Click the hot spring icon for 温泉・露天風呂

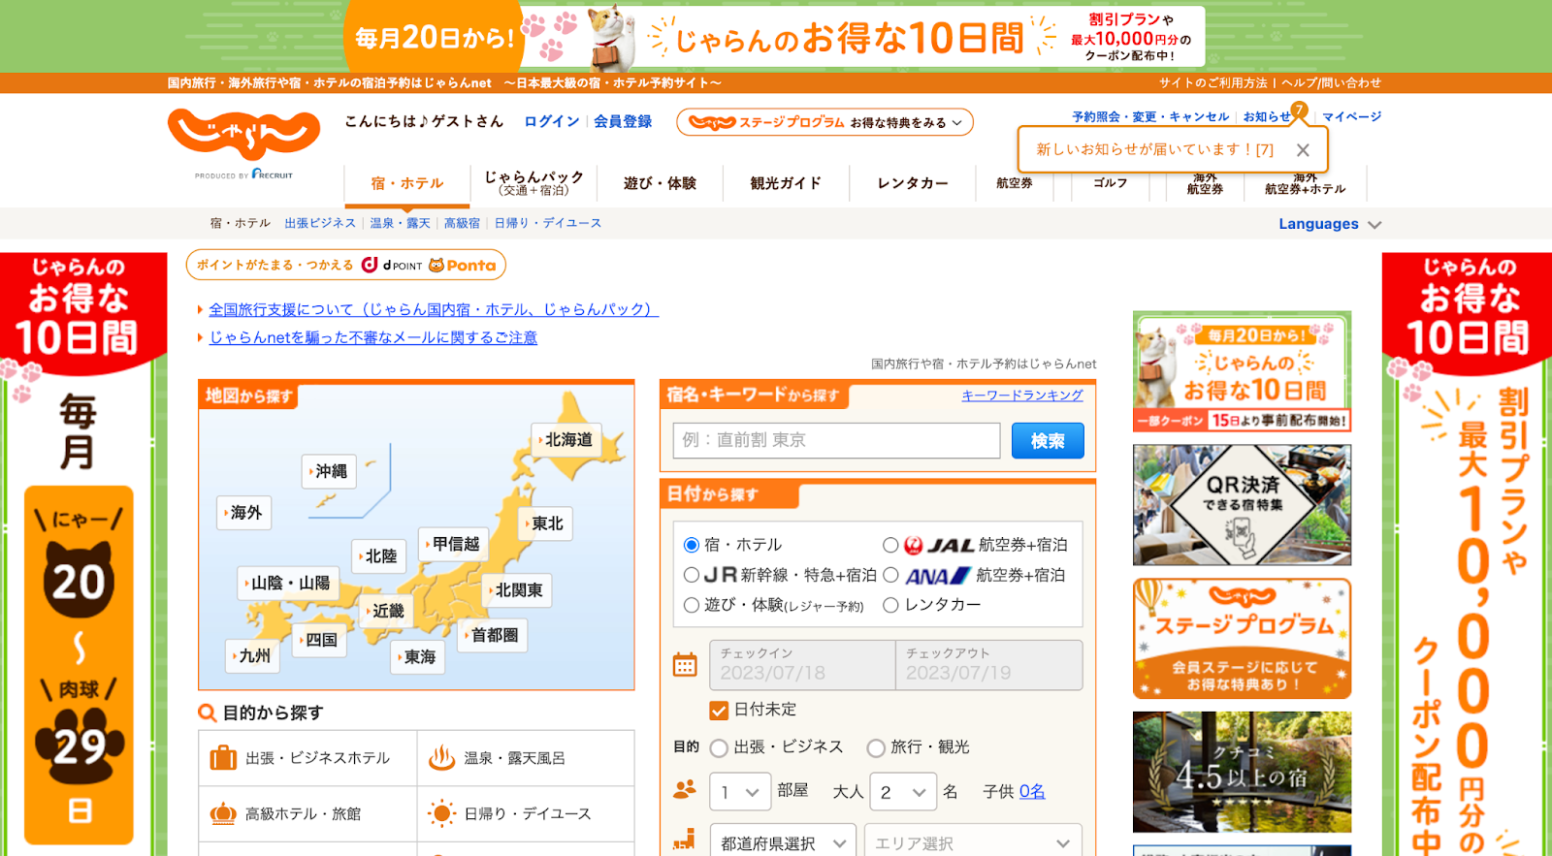pos(442,757)
